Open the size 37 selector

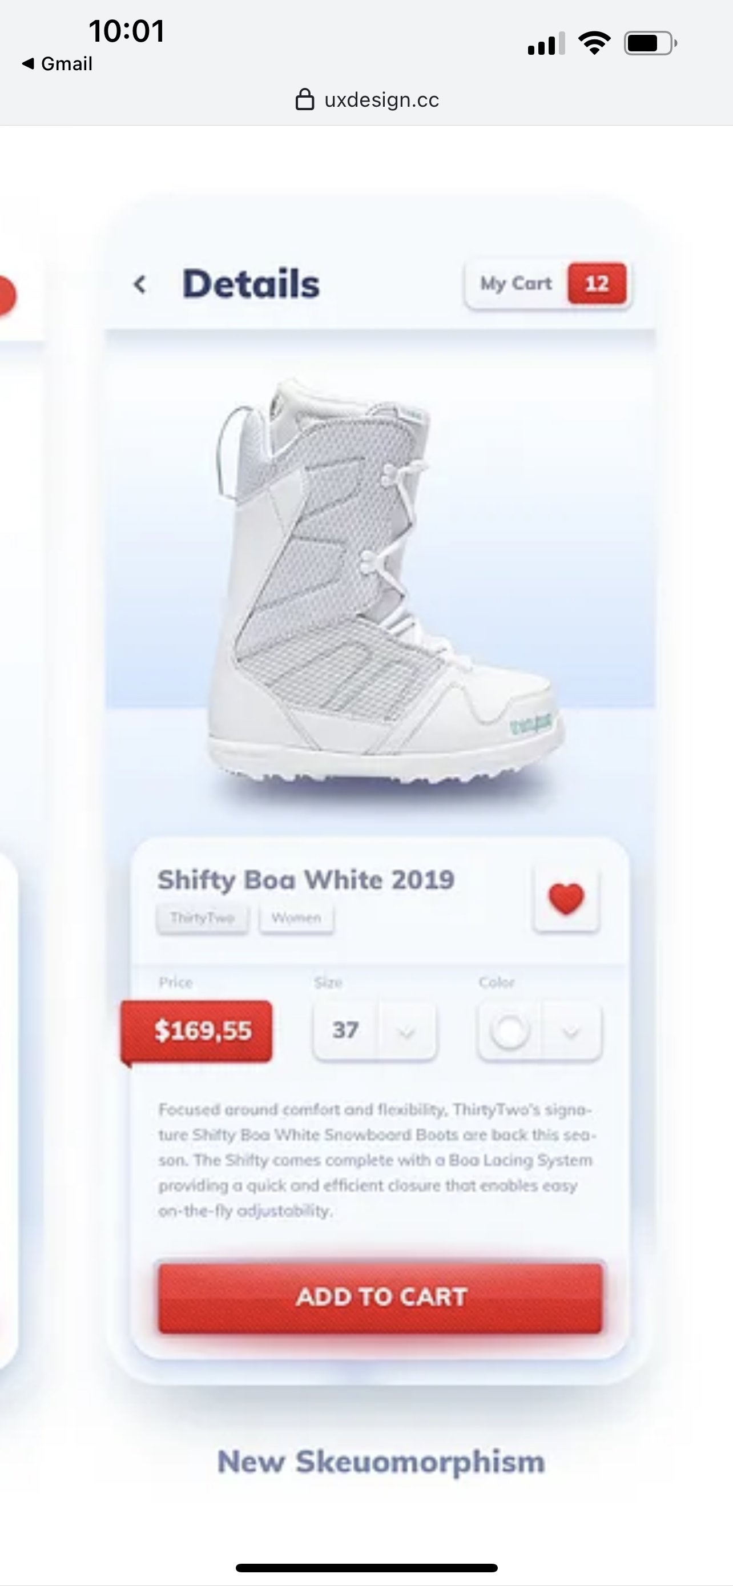point(374,1031)
